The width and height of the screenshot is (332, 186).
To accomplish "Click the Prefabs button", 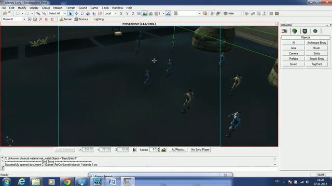I will (294, 58).
